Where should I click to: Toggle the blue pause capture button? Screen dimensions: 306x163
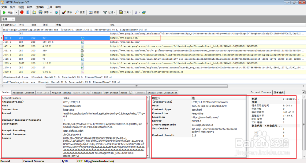[28, 12]
